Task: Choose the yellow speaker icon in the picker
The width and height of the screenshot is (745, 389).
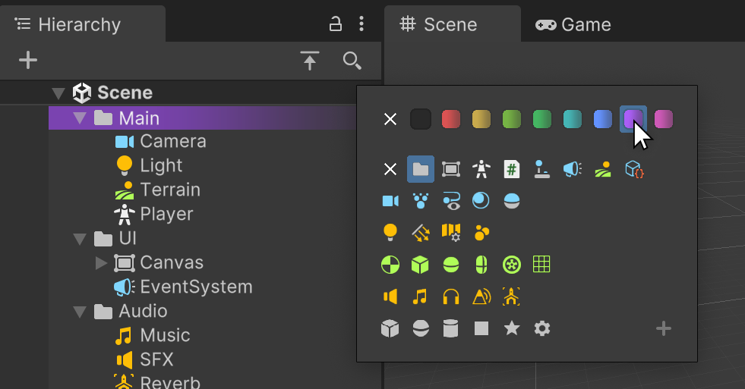Action: click(390, 296)
